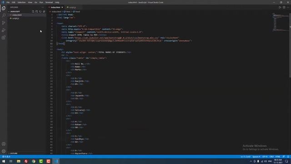Click errors and warnings status bar indicator
The image size is (291, 164).
[6, 157]
